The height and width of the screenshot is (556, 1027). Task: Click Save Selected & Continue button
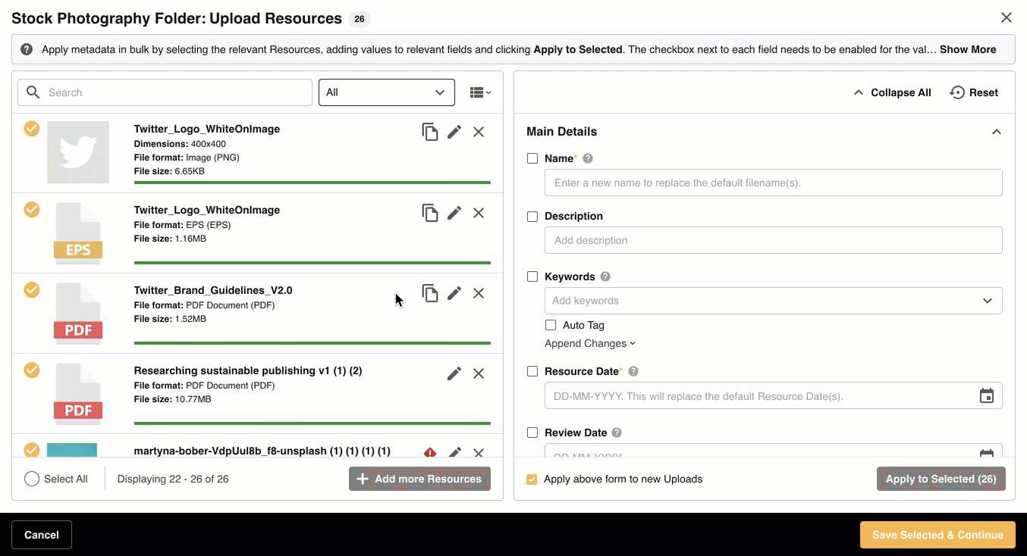click(937, 535)
